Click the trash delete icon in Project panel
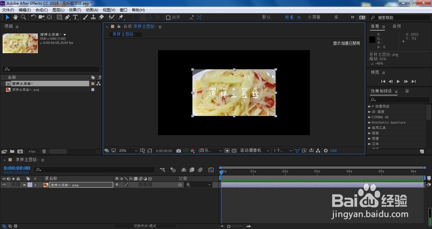 click(x=44, y=151)
